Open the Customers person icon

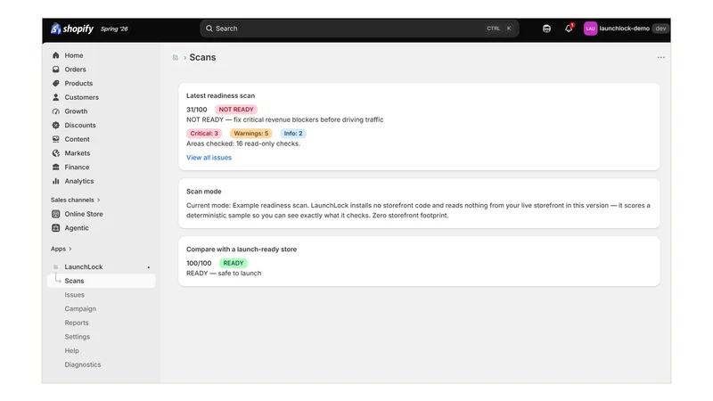(55, 97)
